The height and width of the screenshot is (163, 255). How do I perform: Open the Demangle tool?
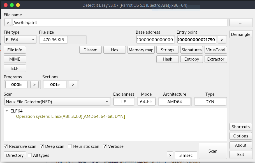point(240,34)
